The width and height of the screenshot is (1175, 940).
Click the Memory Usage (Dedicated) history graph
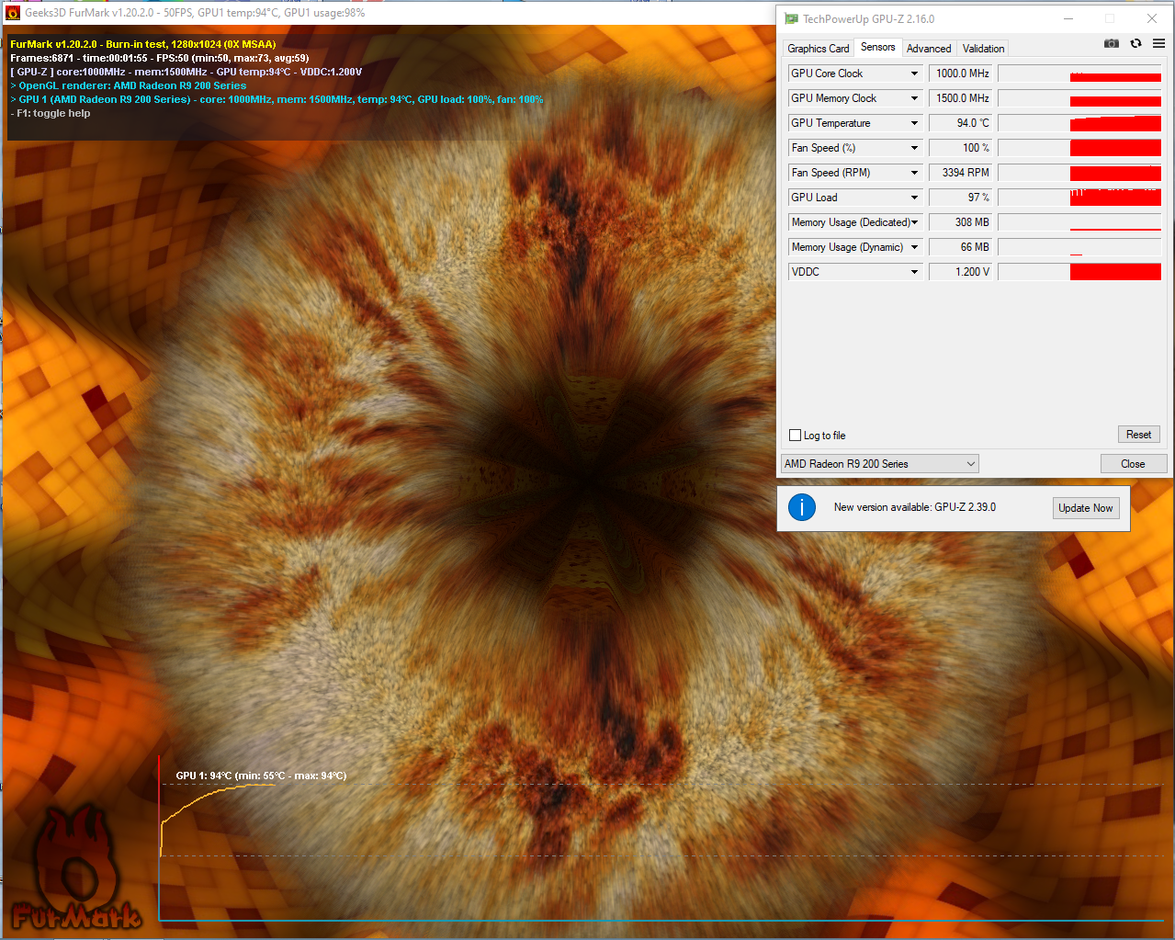[1079, 222]
